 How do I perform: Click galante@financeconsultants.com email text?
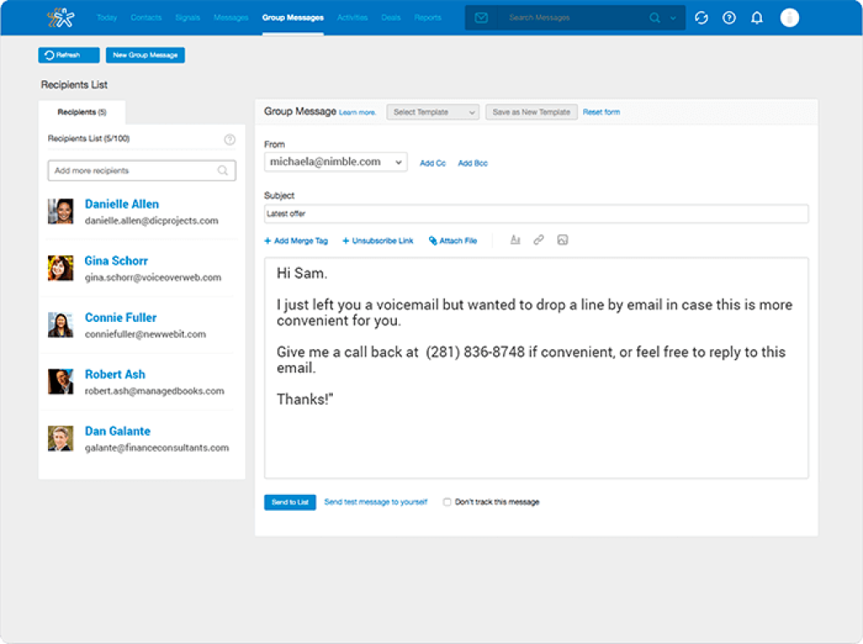pos(156,448)
